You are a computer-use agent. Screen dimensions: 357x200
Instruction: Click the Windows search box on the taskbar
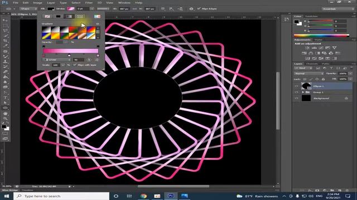click(x=61, y=196)
